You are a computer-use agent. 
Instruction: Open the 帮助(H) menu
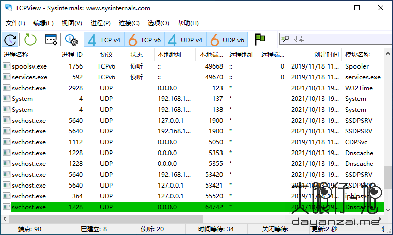188,23
